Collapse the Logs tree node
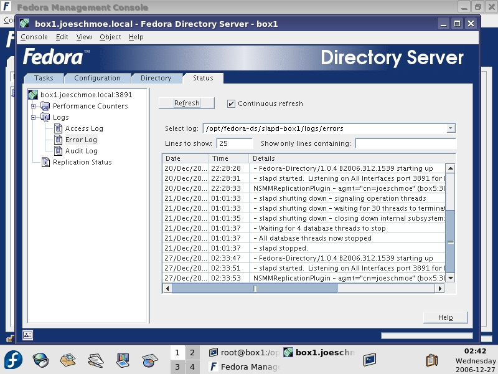498x374 pixels. click(x=34, y=117)
